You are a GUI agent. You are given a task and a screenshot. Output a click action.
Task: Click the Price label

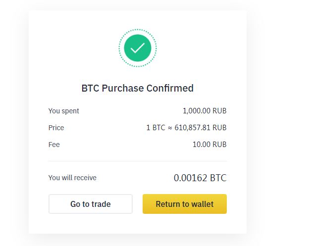pos(56,128)
